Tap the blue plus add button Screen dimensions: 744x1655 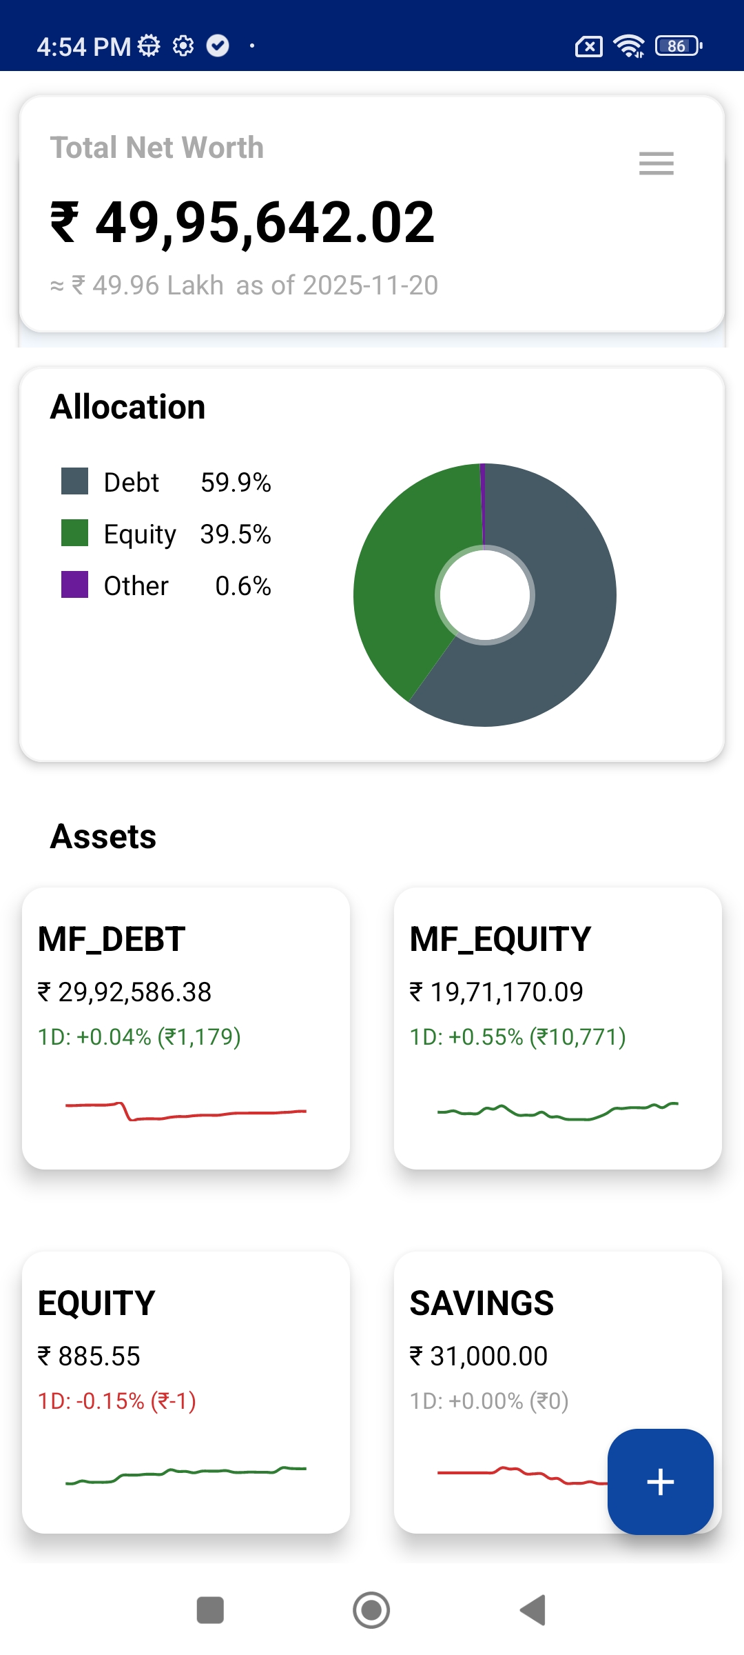pyautogui.click(x=660, y=1481)
